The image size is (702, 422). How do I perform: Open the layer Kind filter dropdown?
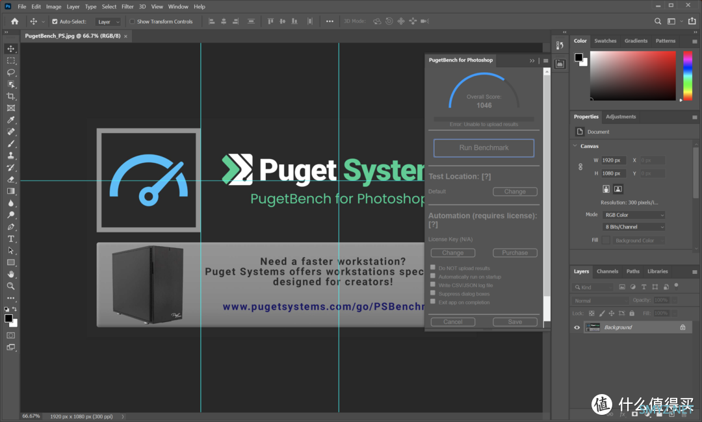point(593,288)
